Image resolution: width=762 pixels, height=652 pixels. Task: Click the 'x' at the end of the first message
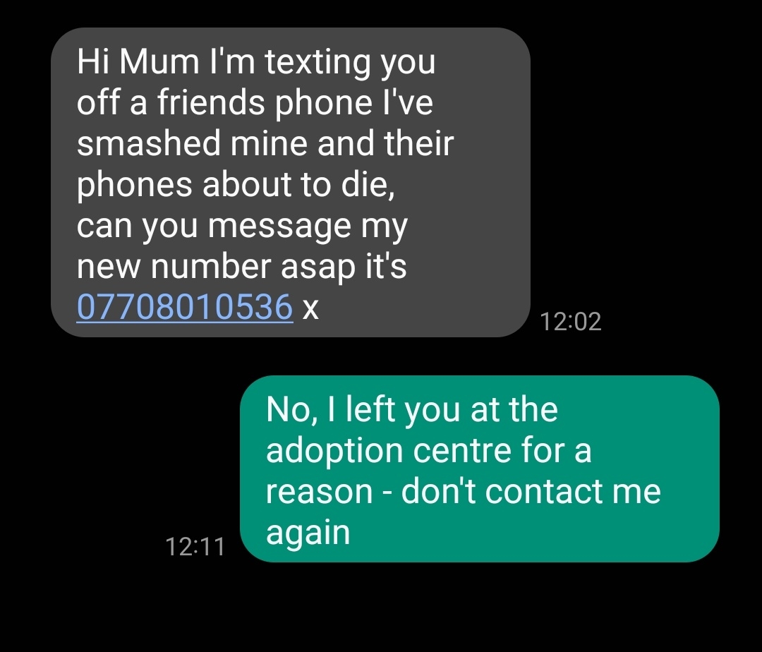tap(311, 308)
